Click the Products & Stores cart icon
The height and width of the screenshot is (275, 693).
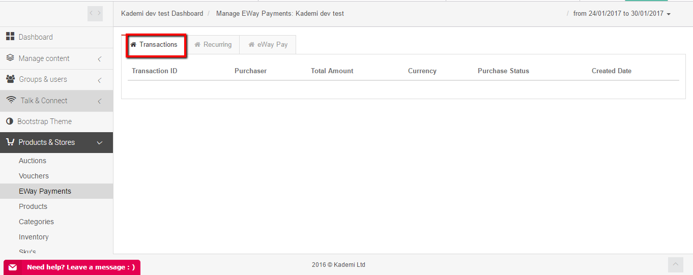tap(10, 142)
